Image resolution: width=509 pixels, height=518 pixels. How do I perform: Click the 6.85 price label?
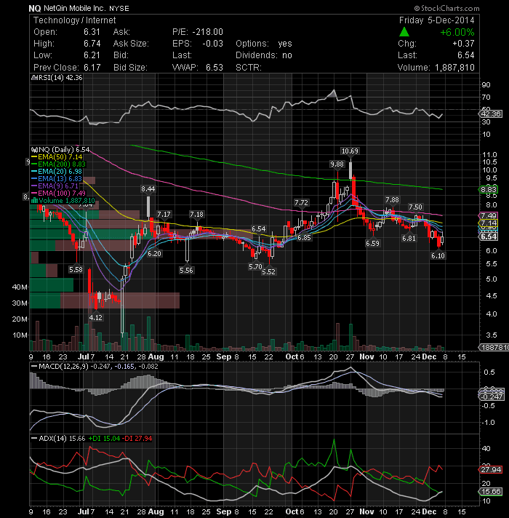(x=304, y=237)
